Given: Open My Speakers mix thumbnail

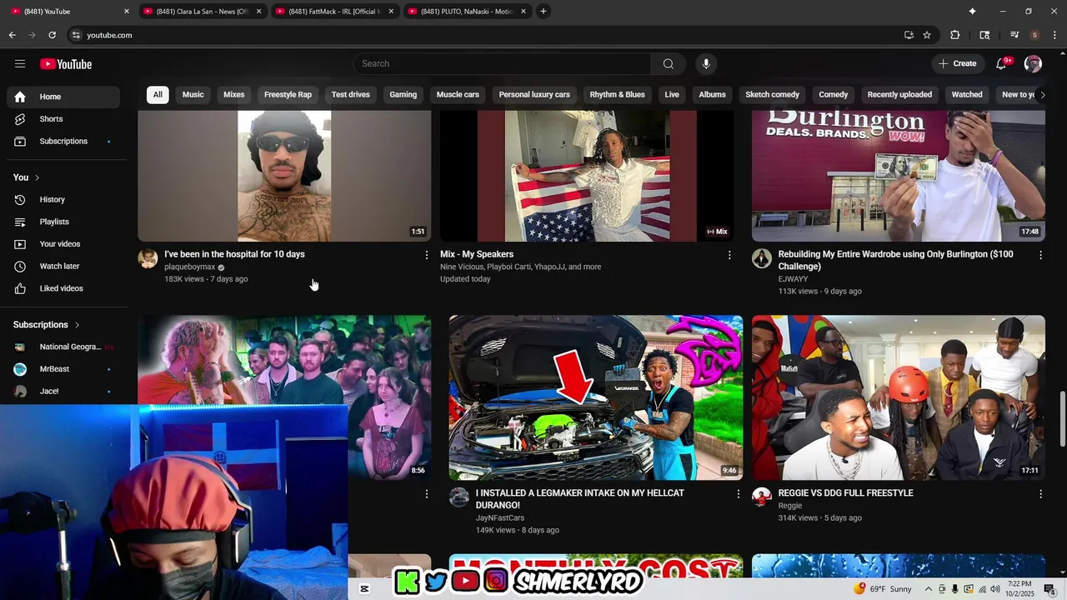Looking at the screenshot, I should tap(587, 176).
